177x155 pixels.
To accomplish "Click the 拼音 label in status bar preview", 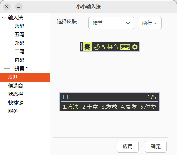I will tap(113, 47).
